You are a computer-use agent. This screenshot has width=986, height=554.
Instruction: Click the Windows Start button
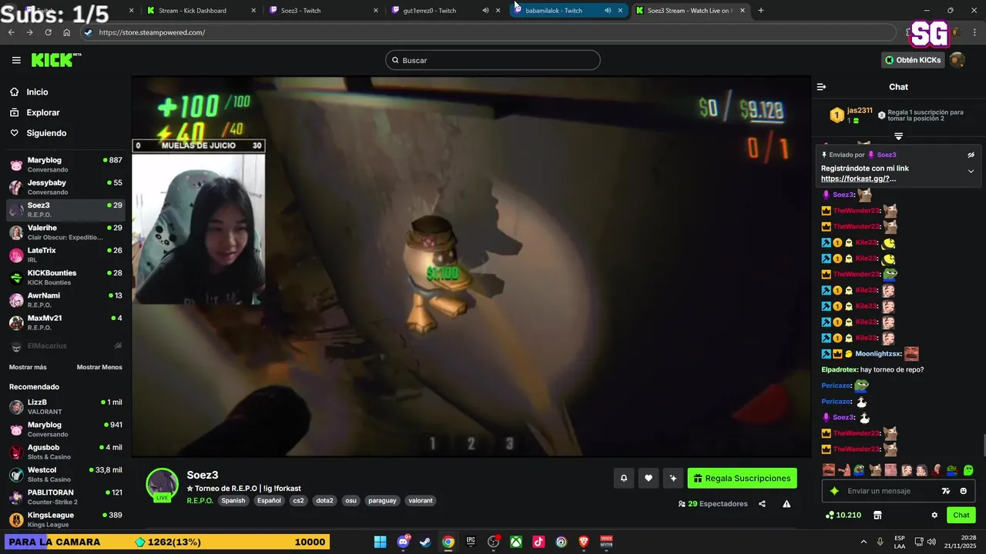coord(380,542)
